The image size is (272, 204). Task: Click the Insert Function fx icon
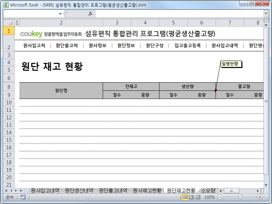pos(90,14)
